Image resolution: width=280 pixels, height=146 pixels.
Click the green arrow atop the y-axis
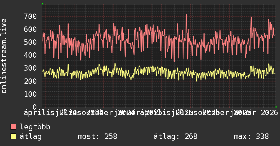42,4
